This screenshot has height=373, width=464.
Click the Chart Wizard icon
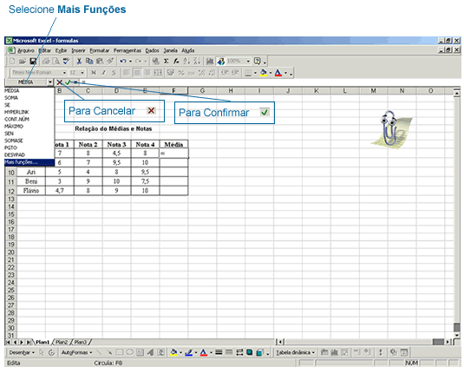pyautogui.click(x=210, y=62)
